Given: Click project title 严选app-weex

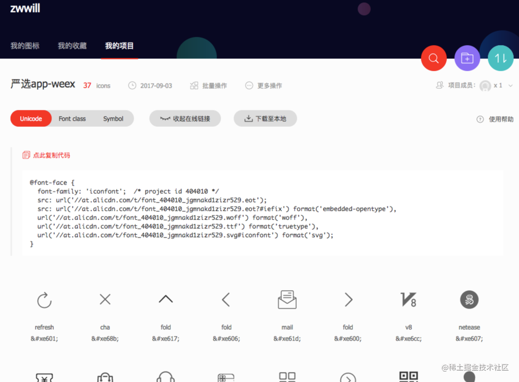Looking at the screenshot, I should point(43,84).
